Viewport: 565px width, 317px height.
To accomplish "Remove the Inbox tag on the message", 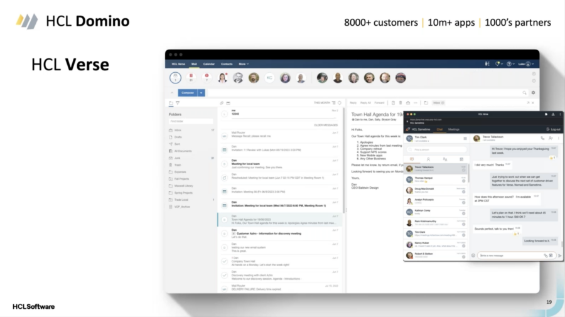I will click(x=443, y=103).
